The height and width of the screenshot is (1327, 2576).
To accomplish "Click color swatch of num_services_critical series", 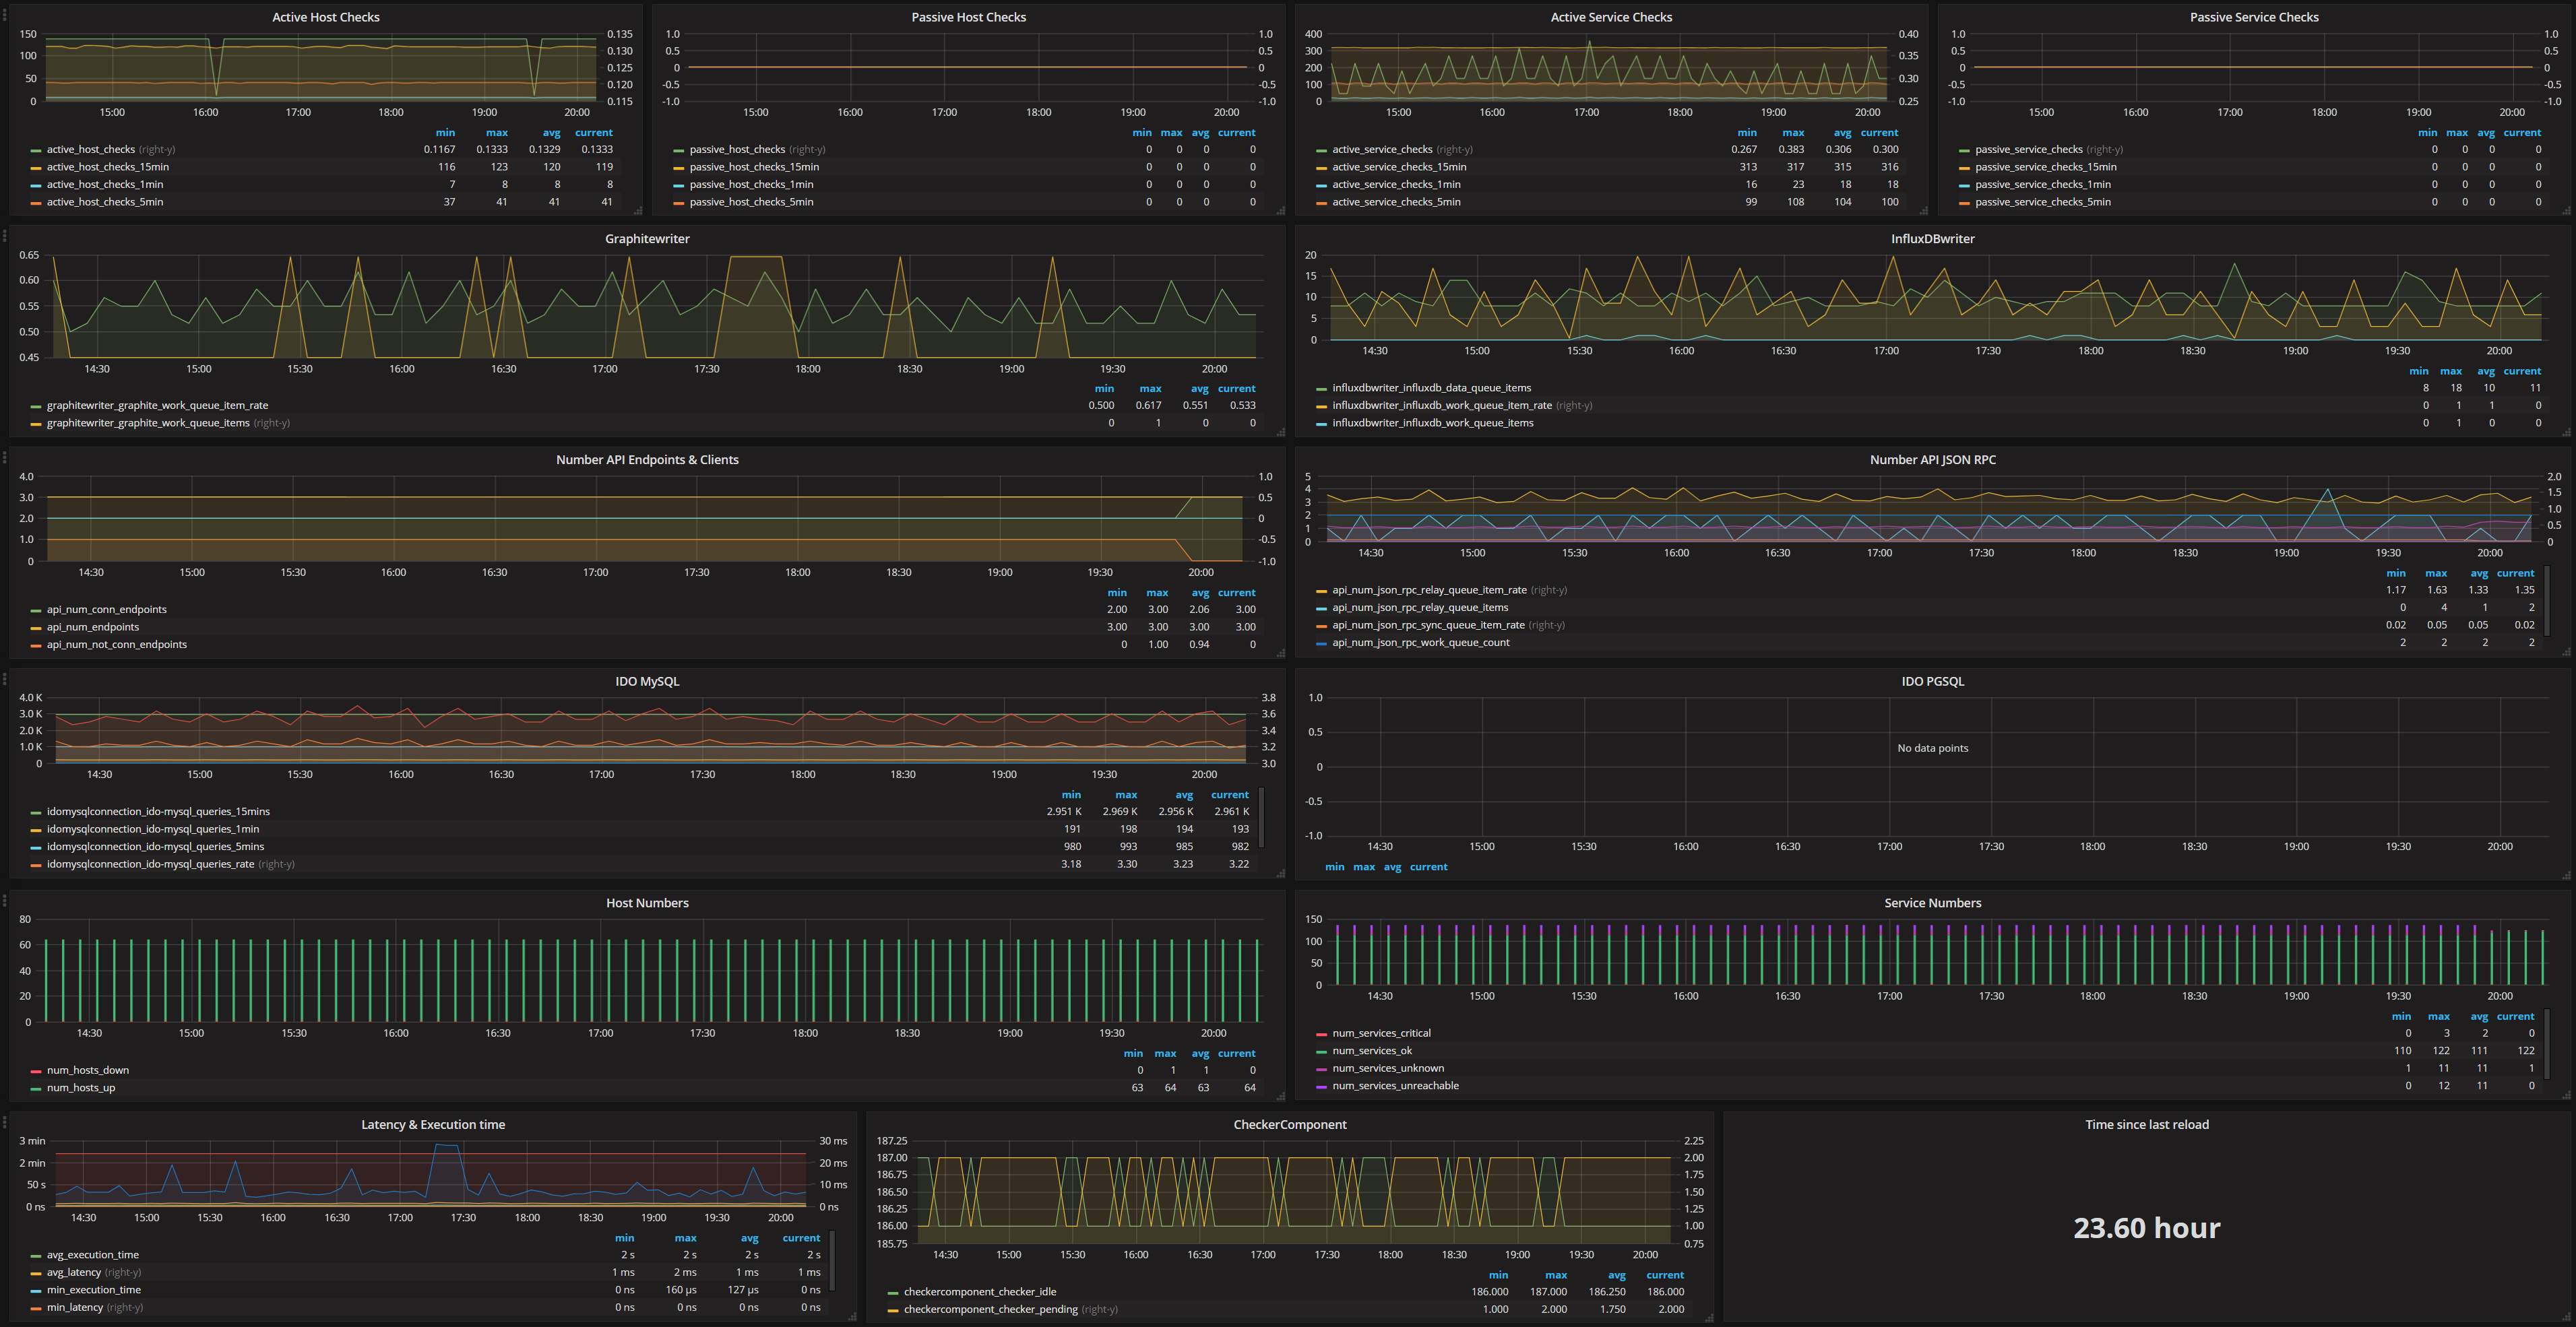I will (x=1321, y=1033).
